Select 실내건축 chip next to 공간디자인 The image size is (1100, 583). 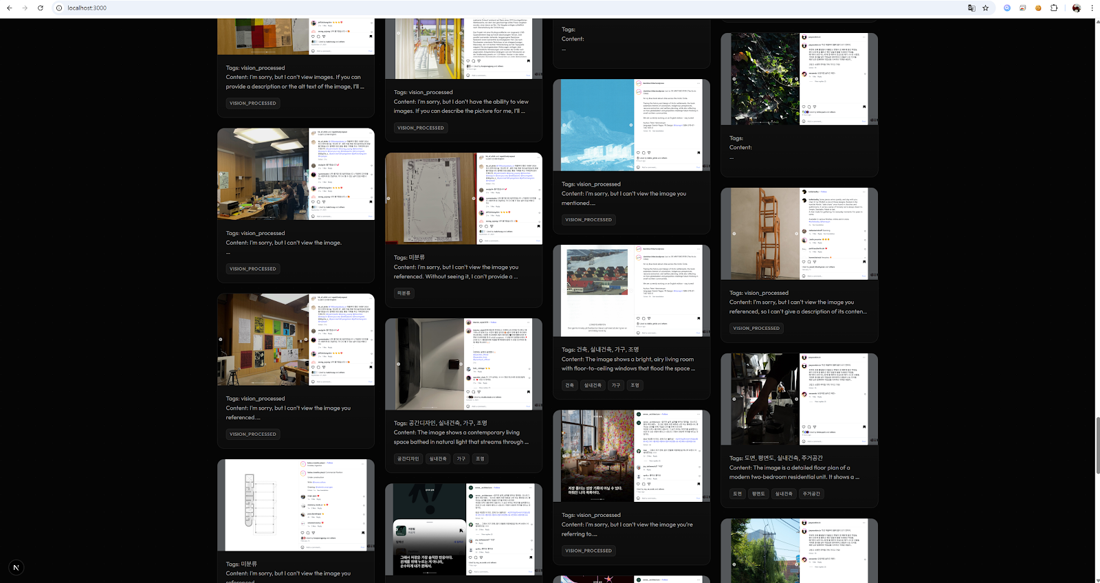438,459
